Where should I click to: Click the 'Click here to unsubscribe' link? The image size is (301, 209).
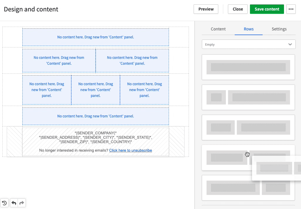(131, 150)
